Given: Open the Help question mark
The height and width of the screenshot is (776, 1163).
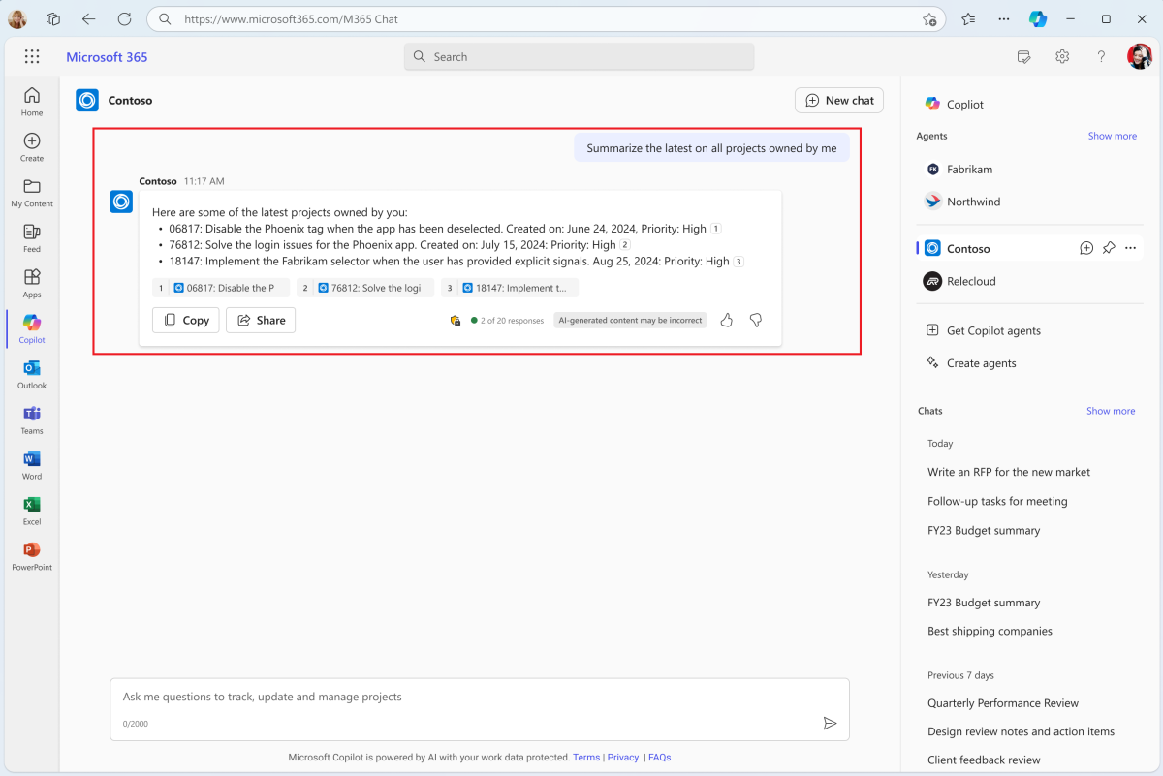Looking at the screenshot, I should click(1101, 56).
